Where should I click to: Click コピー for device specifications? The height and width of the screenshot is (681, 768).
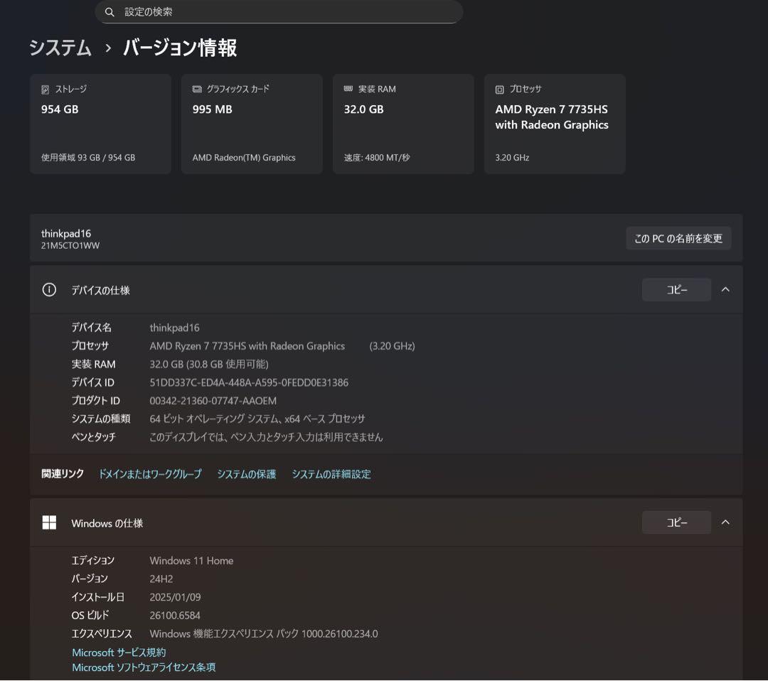(676, 289)
